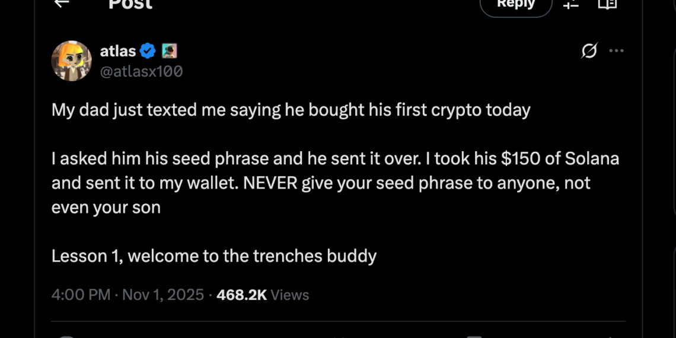Click the word "Solana" in the post
The image size is (676, 338).
click(x=591, y=159)
